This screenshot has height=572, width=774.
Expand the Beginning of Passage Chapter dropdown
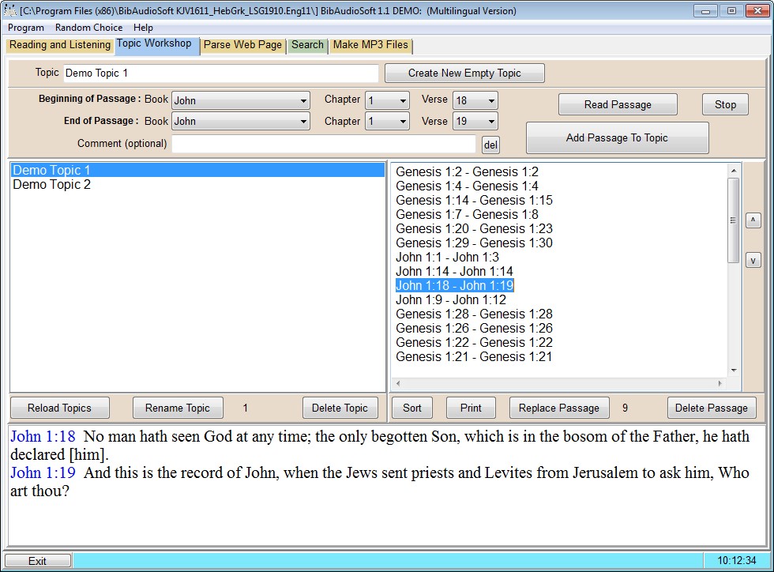pyautogui.click(x=388, y=101)
